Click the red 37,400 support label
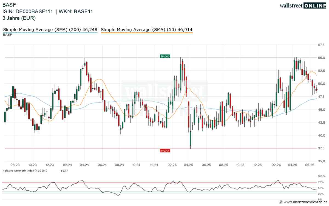Image resolution: width=329 pixels, height=206 pixels. point(165,151)
